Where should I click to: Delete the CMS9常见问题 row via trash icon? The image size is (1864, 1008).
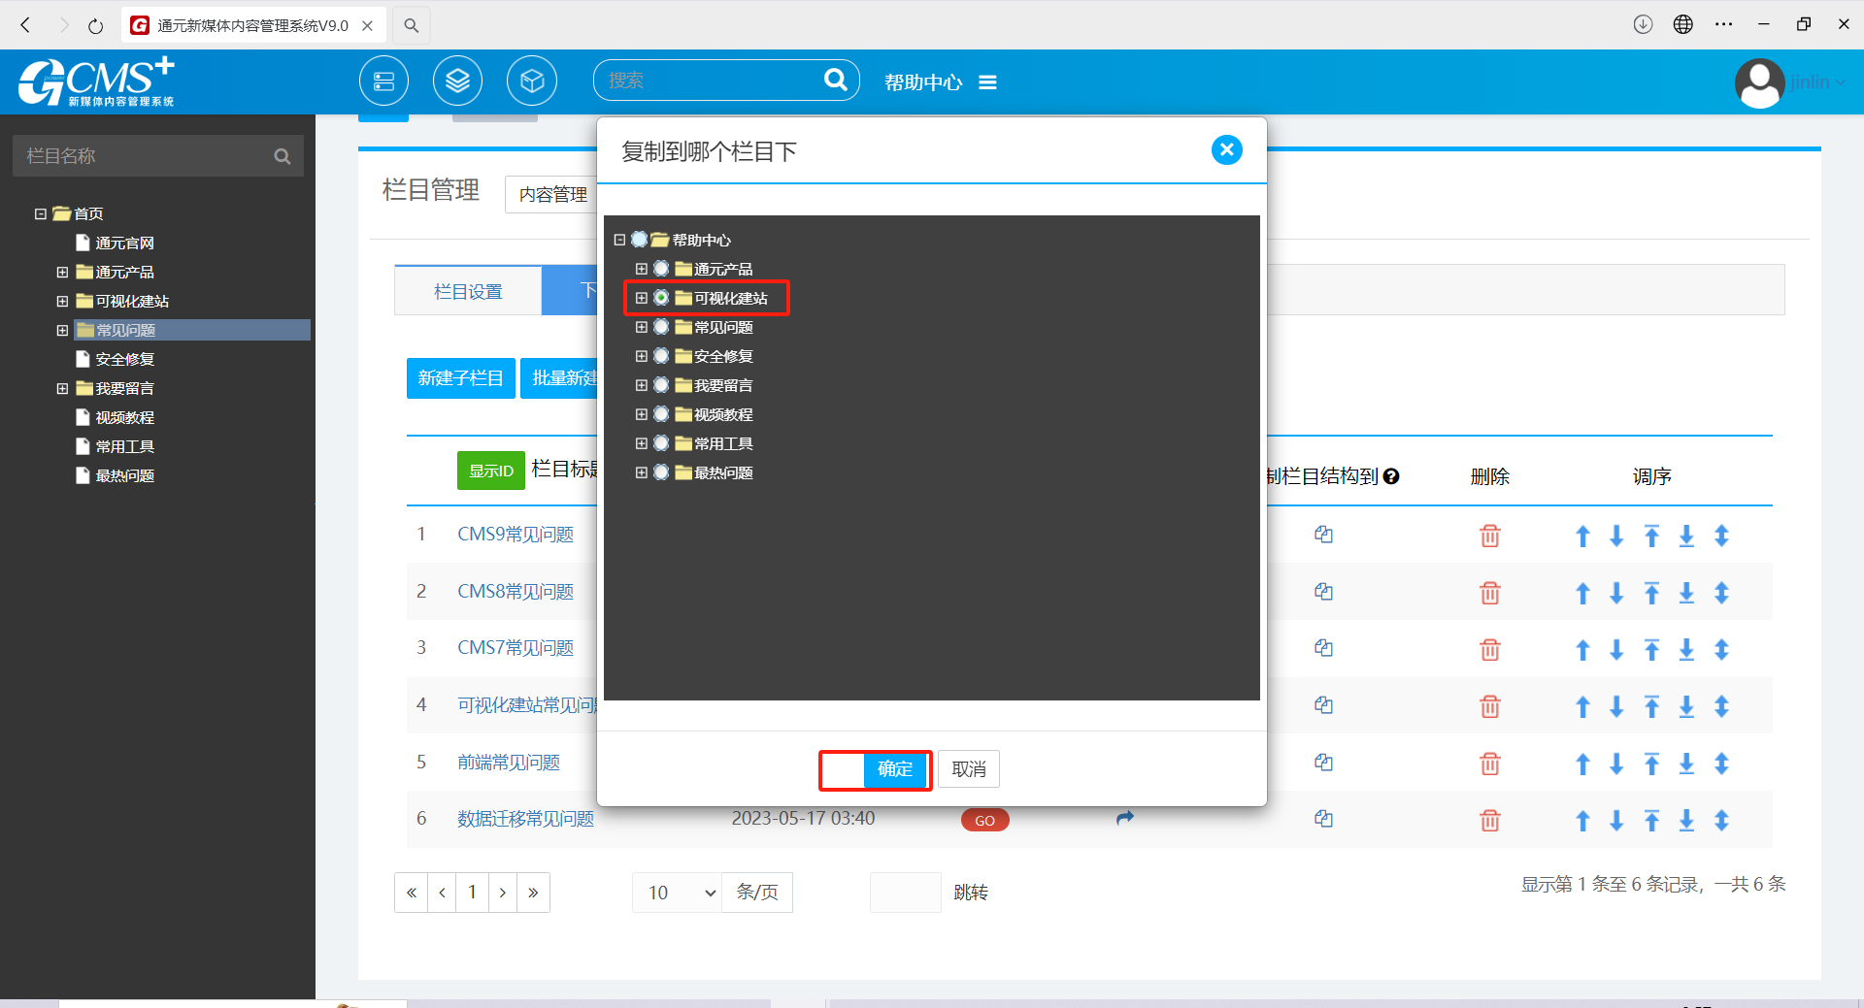click(x=1489, y=536)
